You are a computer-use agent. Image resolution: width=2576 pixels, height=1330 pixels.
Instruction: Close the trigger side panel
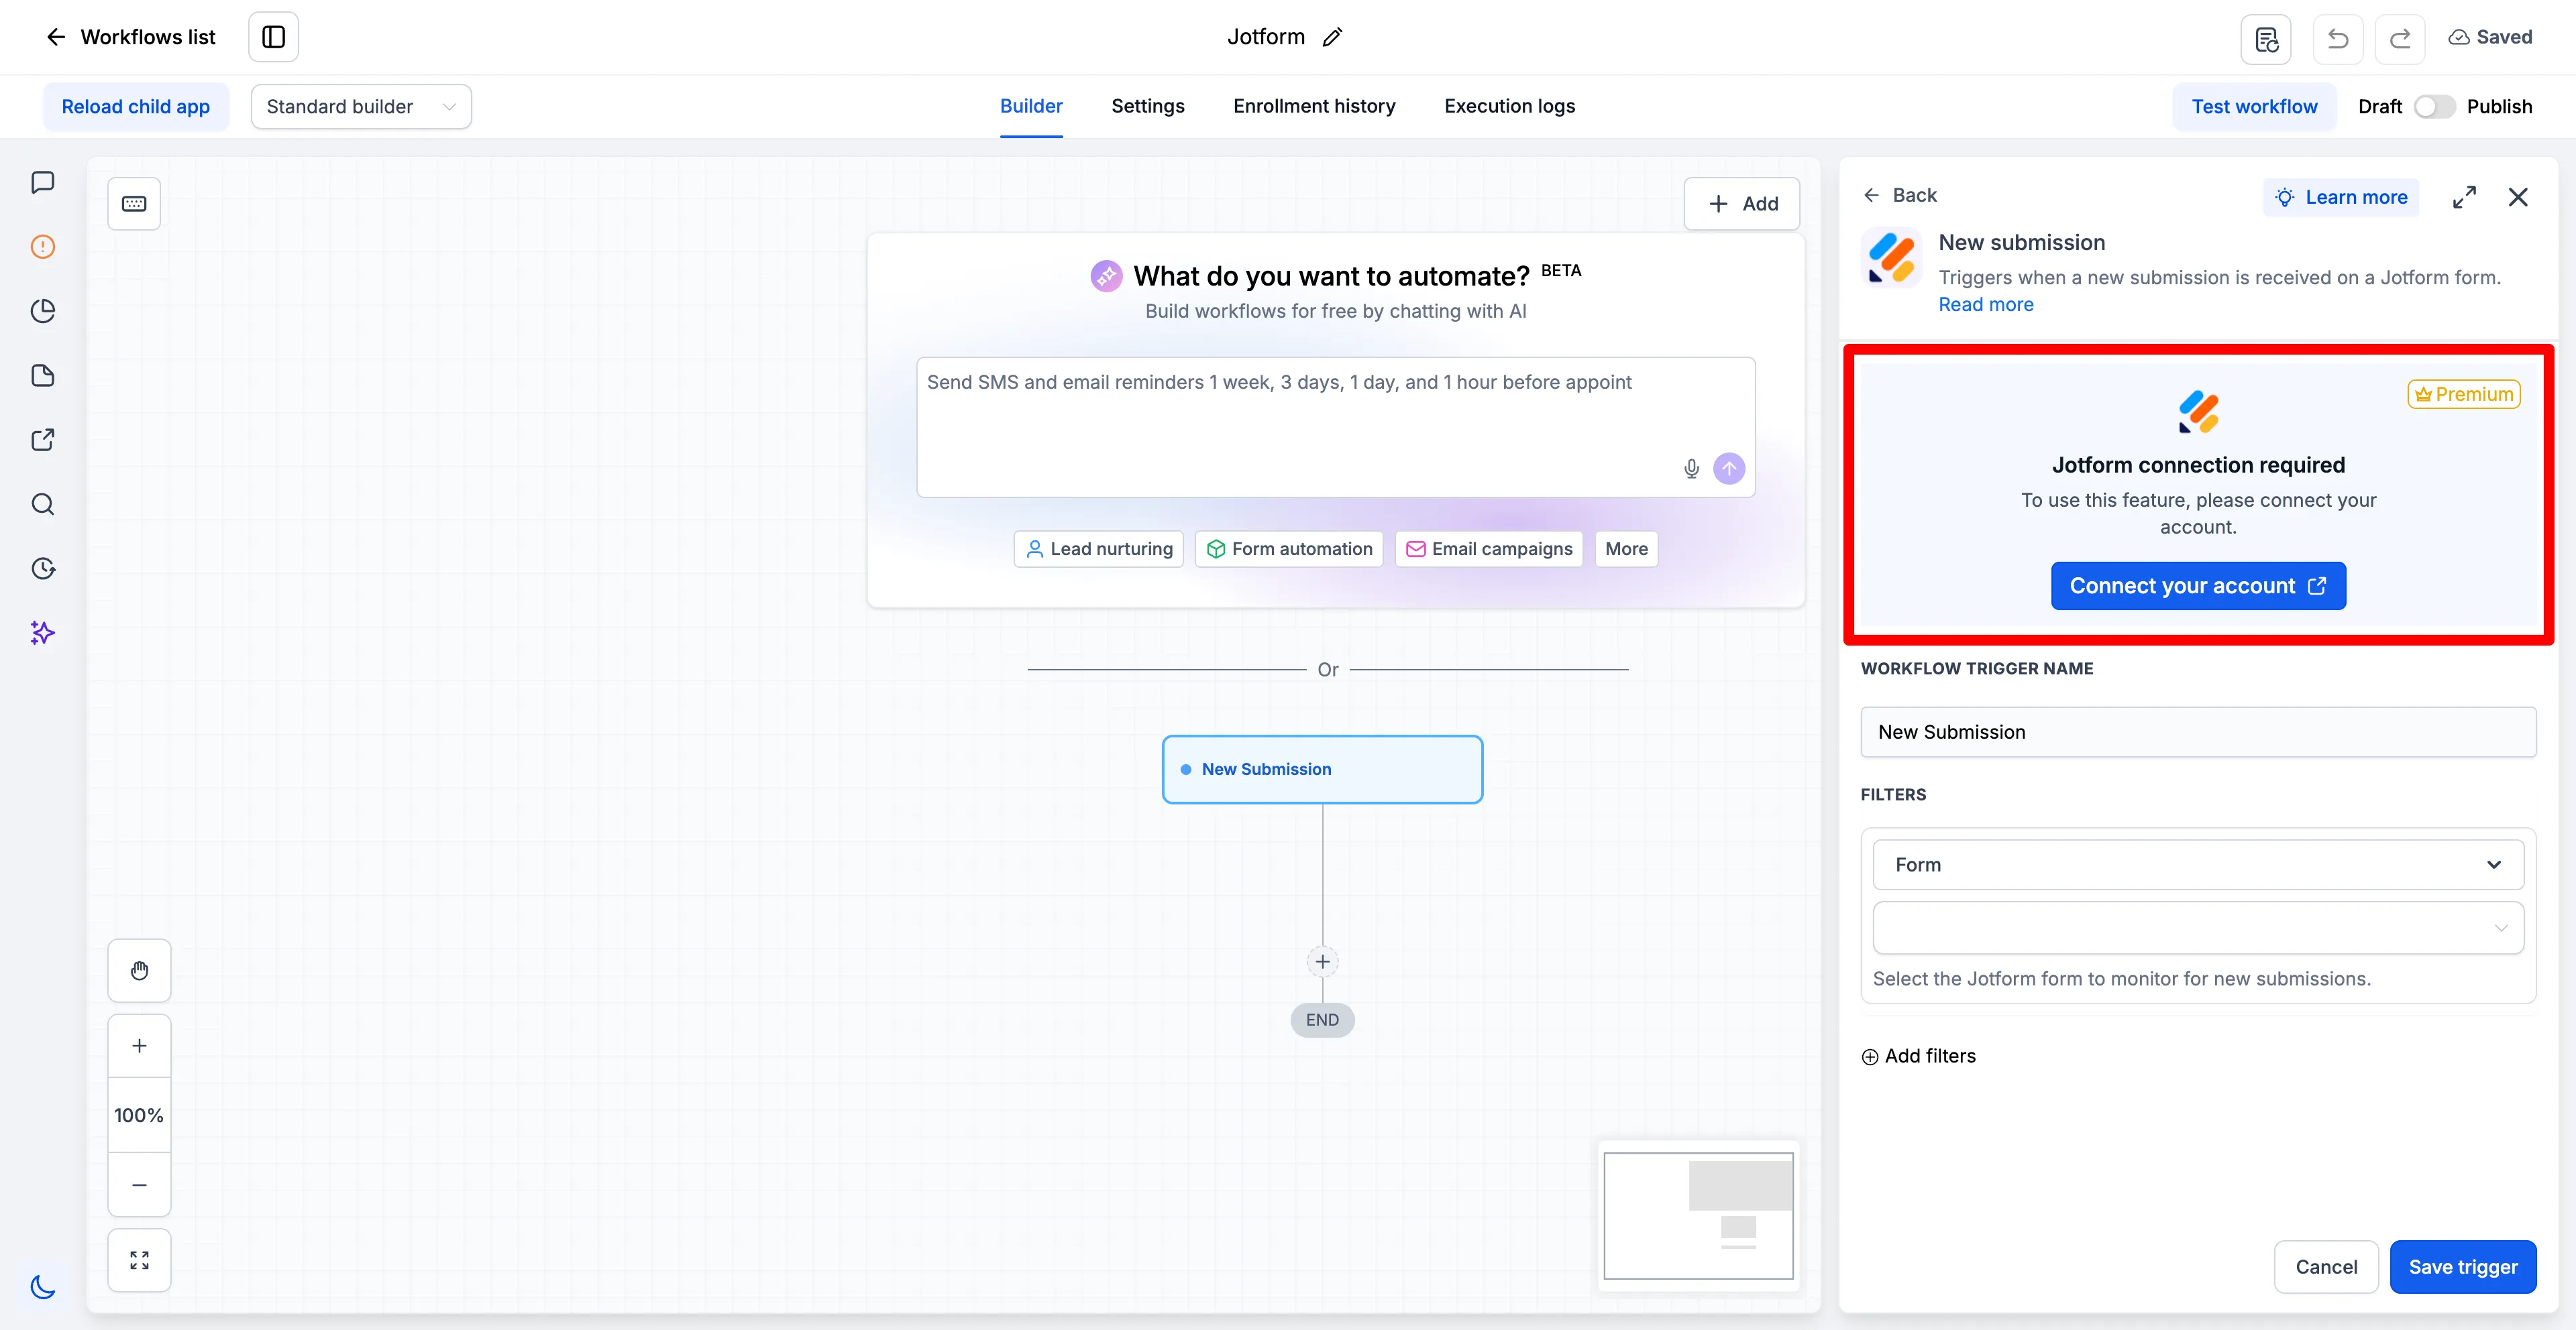[2518, 198]
